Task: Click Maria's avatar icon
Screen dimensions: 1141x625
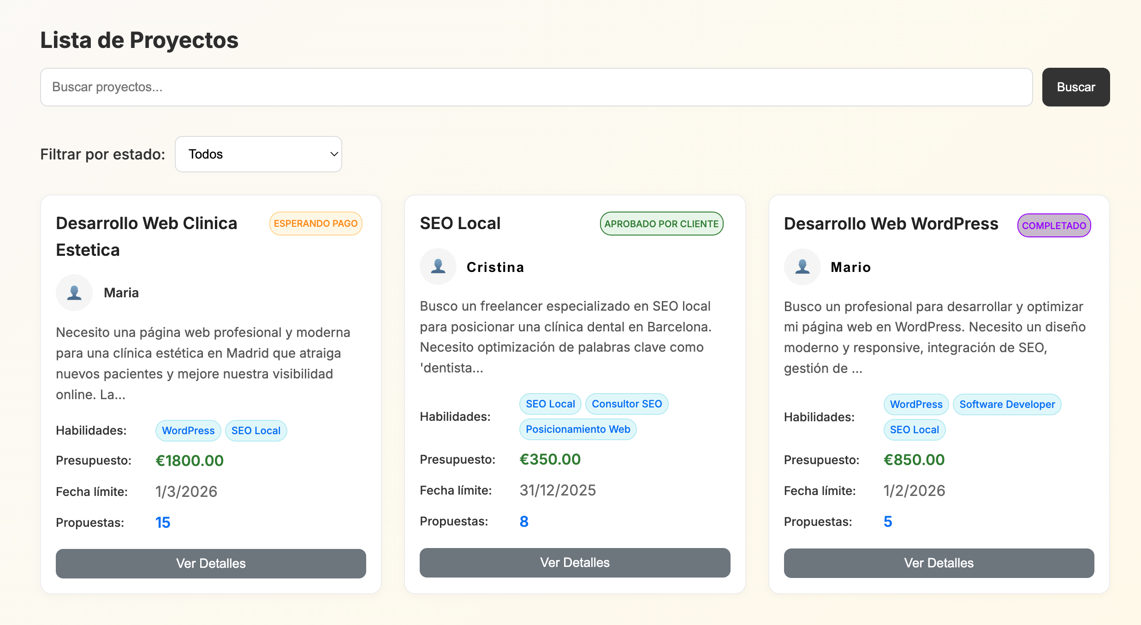Action: 74,292
